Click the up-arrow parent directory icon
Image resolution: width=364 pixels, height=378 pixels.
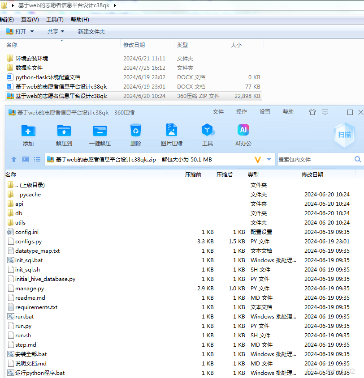click(14, 159)
